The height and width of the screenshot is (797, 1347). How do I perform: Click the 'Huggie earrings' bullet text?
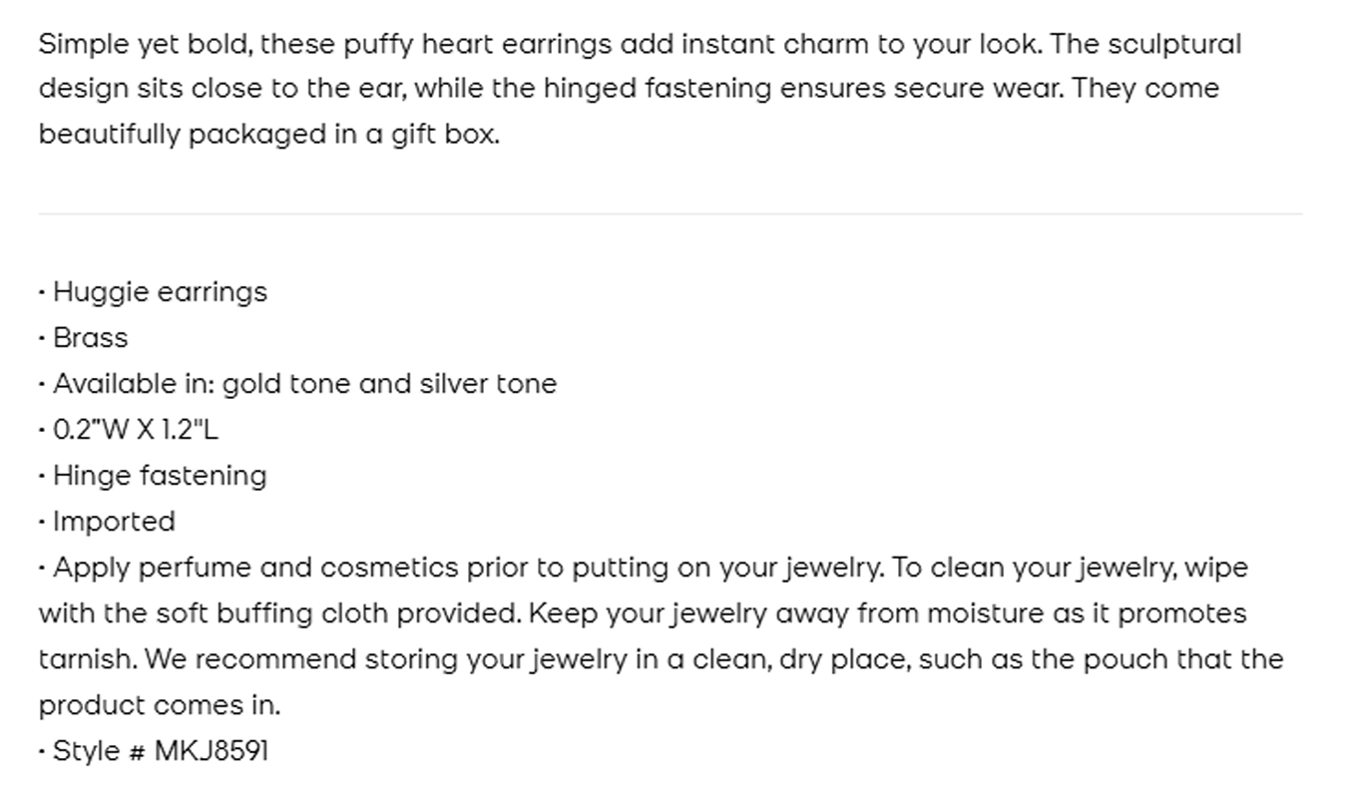[x=160, y=292]
